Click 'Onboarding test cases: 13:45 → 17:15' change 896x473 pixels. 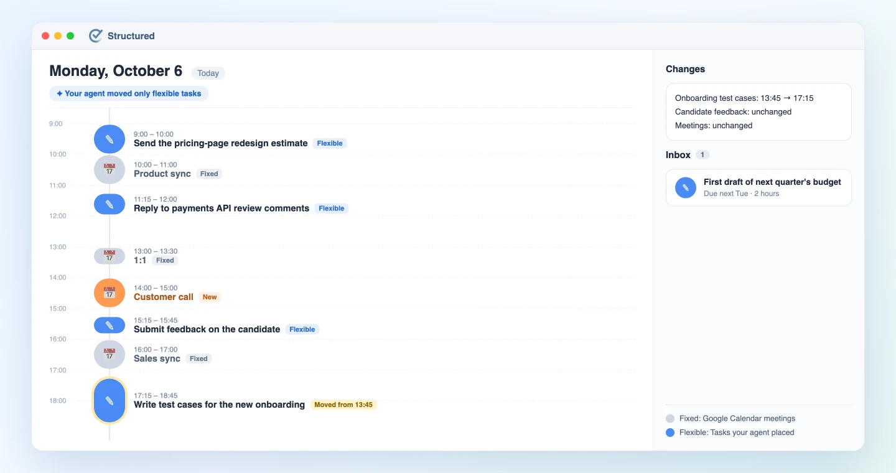pyautogui.click(x=744, y=98)
